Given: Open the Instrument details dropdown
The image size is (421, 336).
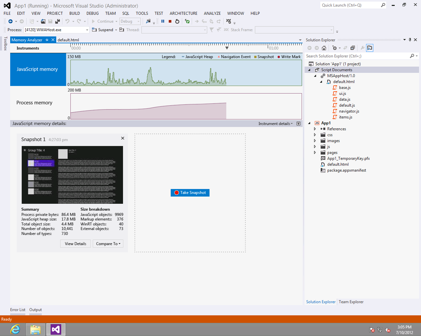Looking at the screenshot, I should click(x=275, y=124).
